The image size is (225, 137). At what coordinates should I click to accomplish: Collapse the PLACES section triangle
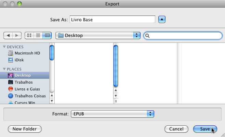click(x=4, y=69)
